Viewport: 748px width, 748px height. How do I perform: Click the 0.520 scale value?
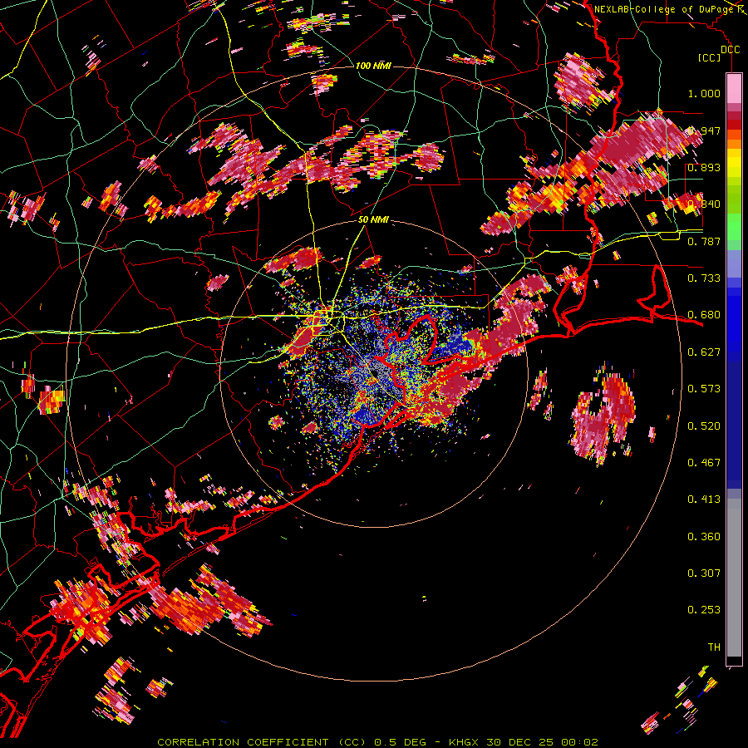click(x=704, y=426)
